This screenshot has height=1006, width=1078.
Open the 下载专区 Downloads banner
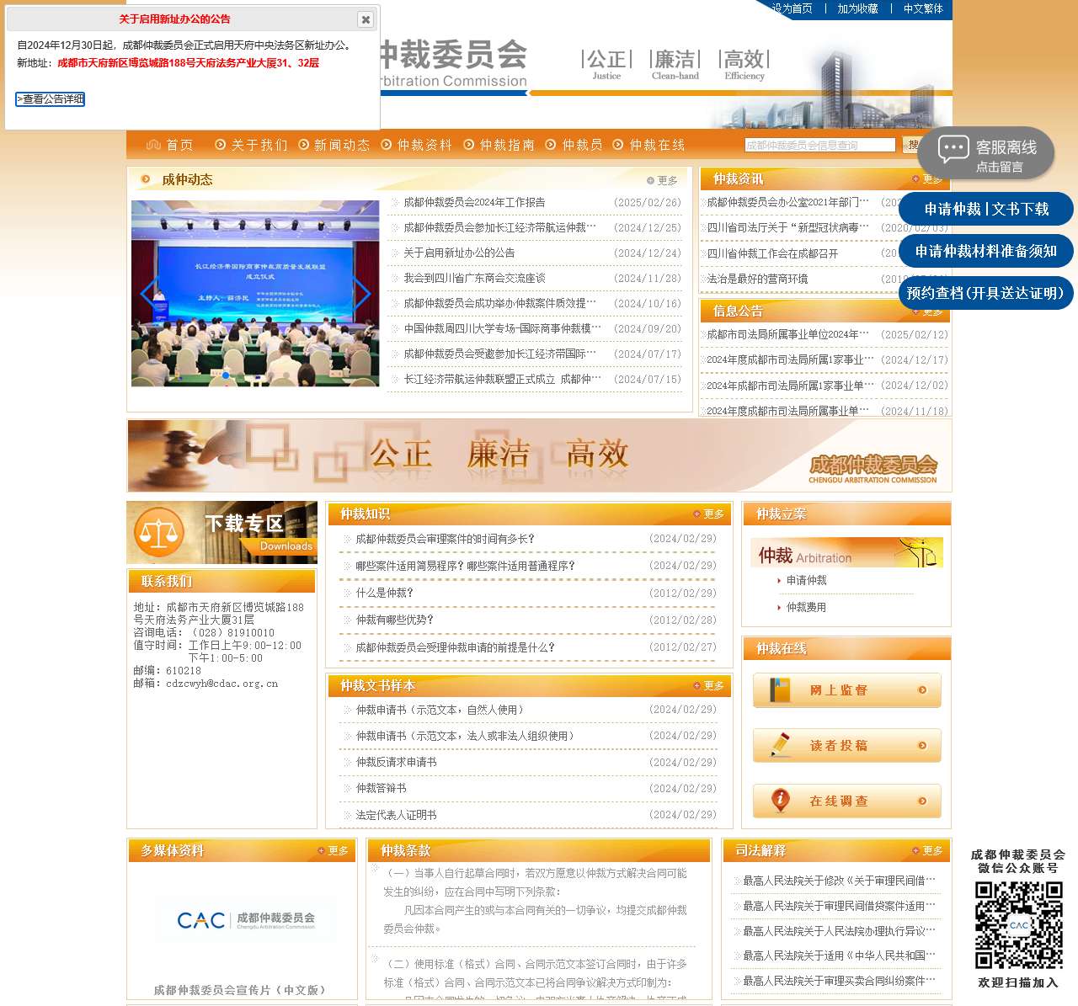[221, 533]
